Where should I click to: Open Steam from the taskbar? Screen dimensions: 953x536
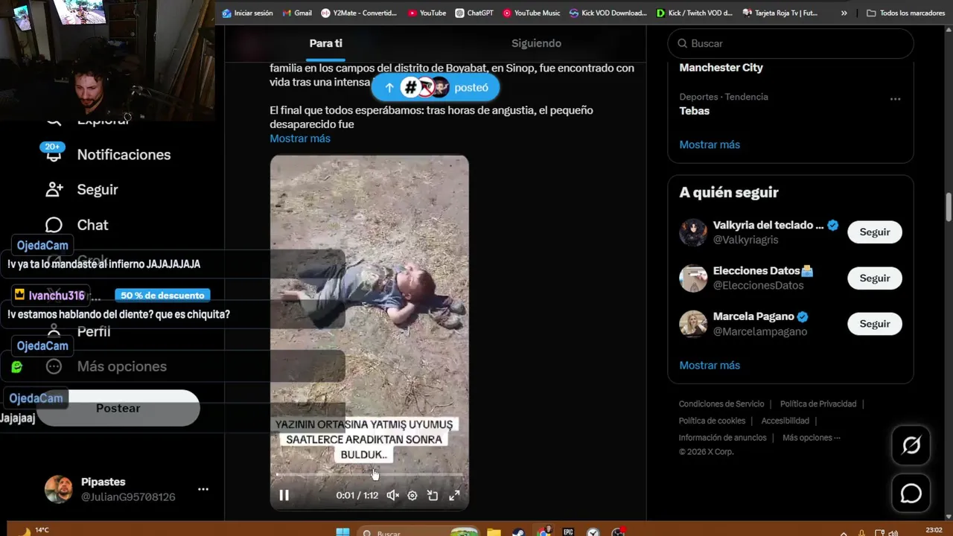[518, 532]
